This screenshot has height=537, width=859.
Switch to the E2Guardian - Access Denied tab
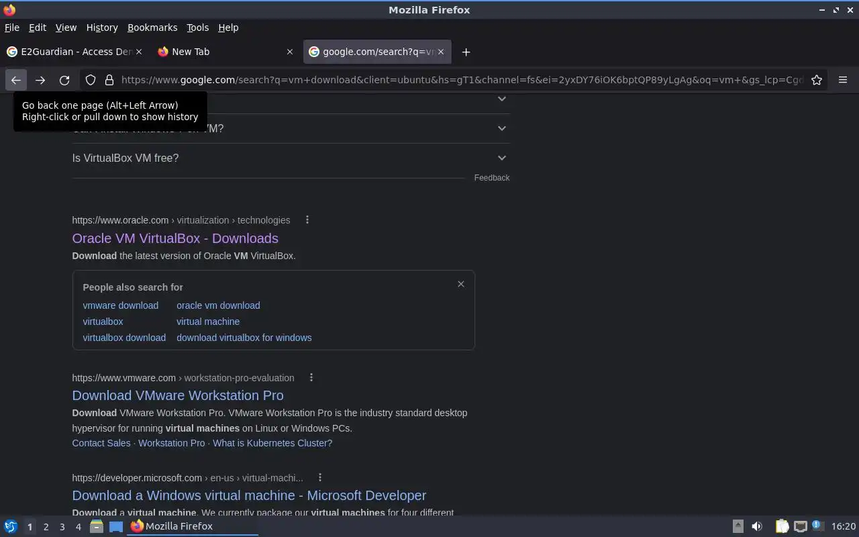pos(74,52)
